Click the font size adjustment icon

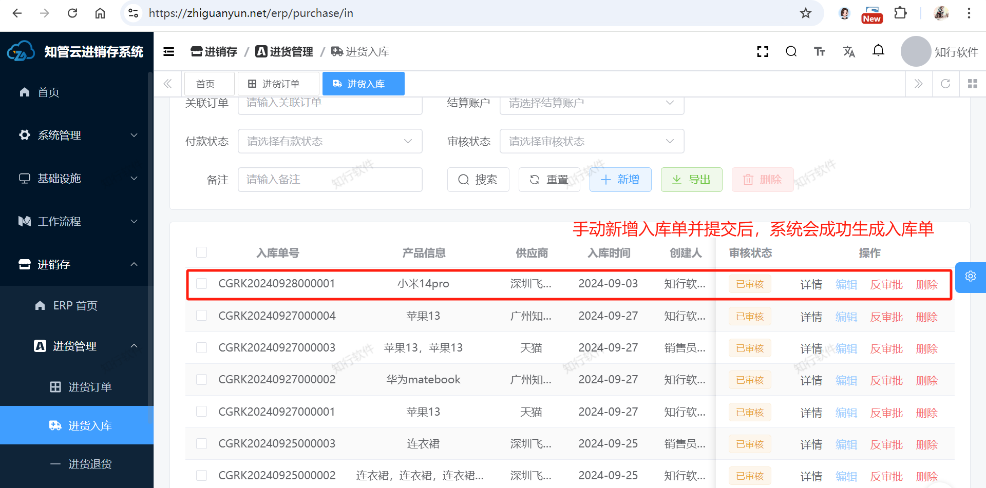click(x=820, y=52)
